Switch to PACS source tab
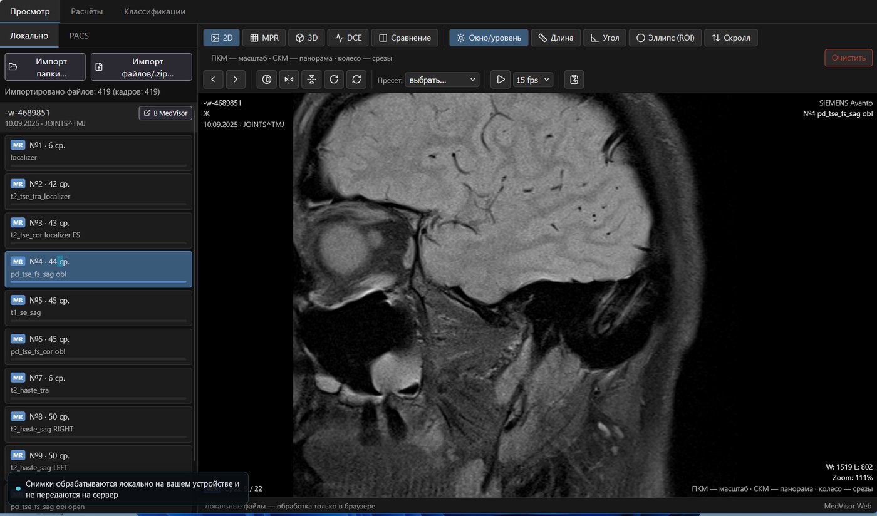Screen dimensions: 877x516 click(x=79, y=36)
